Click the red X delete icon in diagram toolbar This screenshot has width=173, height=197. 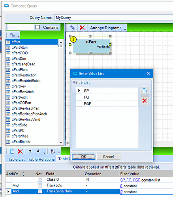[x=82, y=28]
